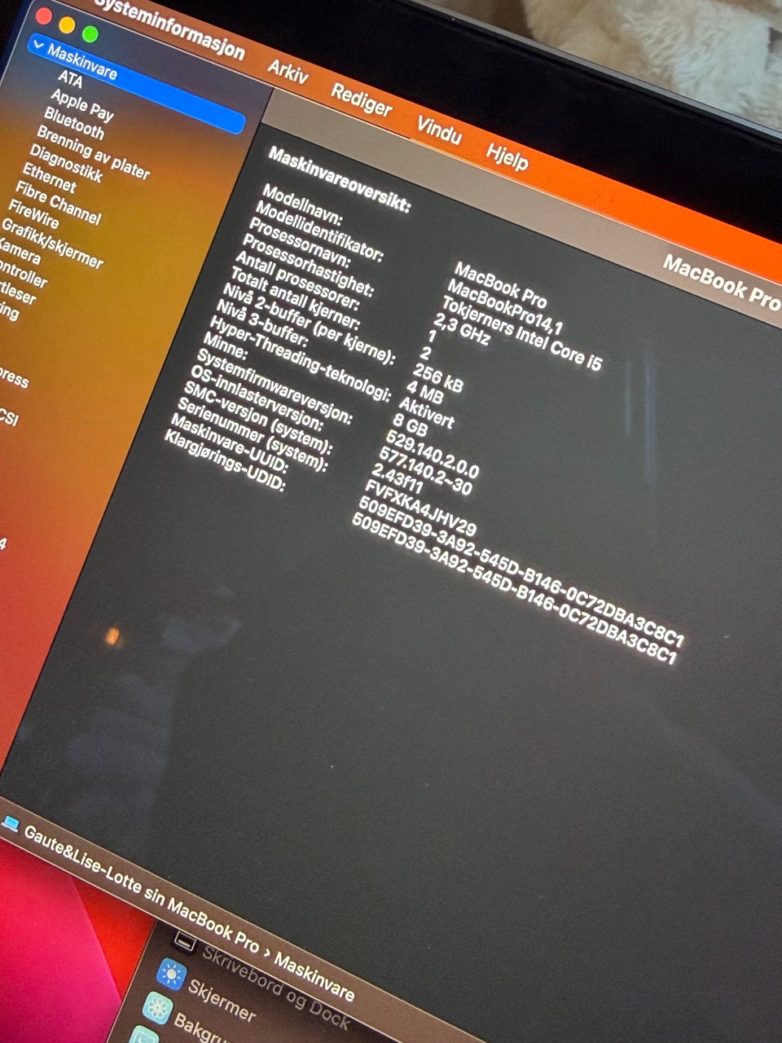This screenshot has height=1043, width=782.
Task: Select ATA in the sidebar
Action: click(x=71, y=79)
